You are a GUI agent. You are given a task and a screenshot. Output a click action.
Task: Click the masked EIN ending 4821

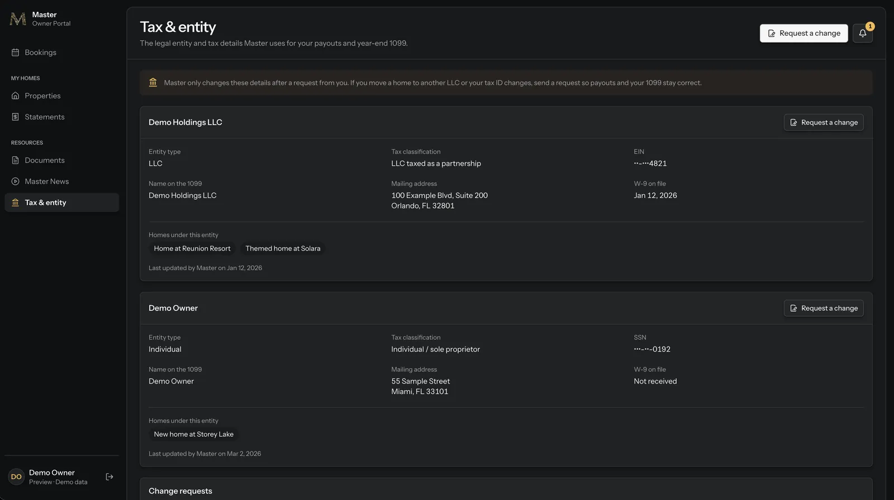650,164
